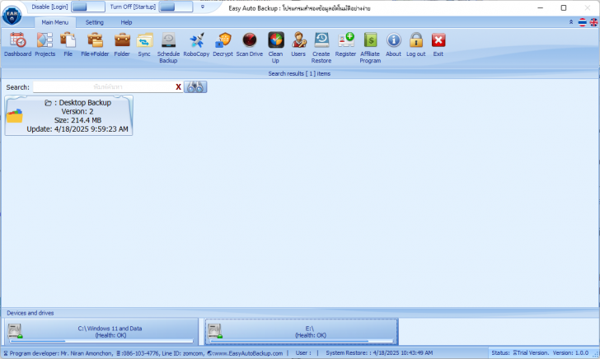Open the Decrypt tool
This screenshot has width=600, height=359.
223,44
